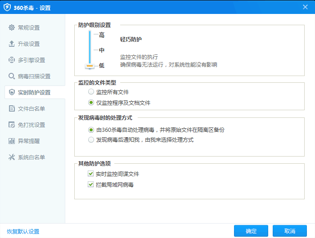Set protection level to 中
This screenshot has width=315, height=238.
[x=102, y=50]
